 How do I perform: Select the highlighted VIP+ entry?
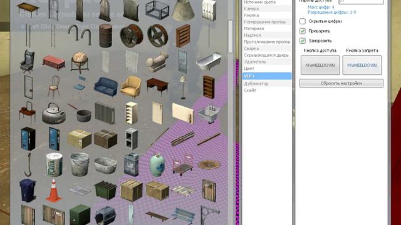click(267, 76)
